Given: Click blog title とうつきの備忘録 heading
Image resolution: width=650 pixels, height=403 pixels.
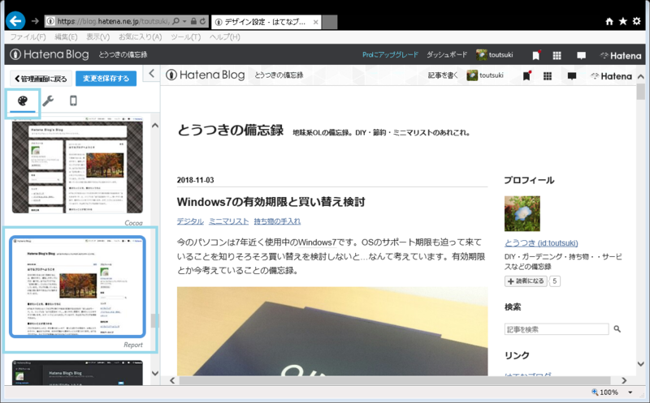Looking at the screenshot, I should click(231, 131).
